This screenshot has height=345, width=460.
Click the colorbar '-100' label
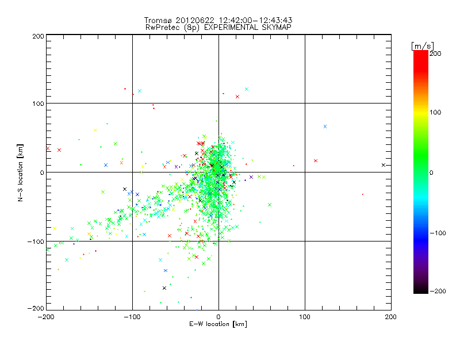438,233
